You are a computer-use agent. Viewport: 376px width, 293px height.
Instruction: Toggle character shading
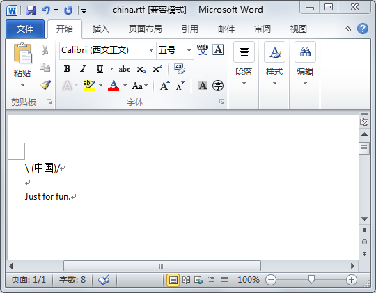203,86
